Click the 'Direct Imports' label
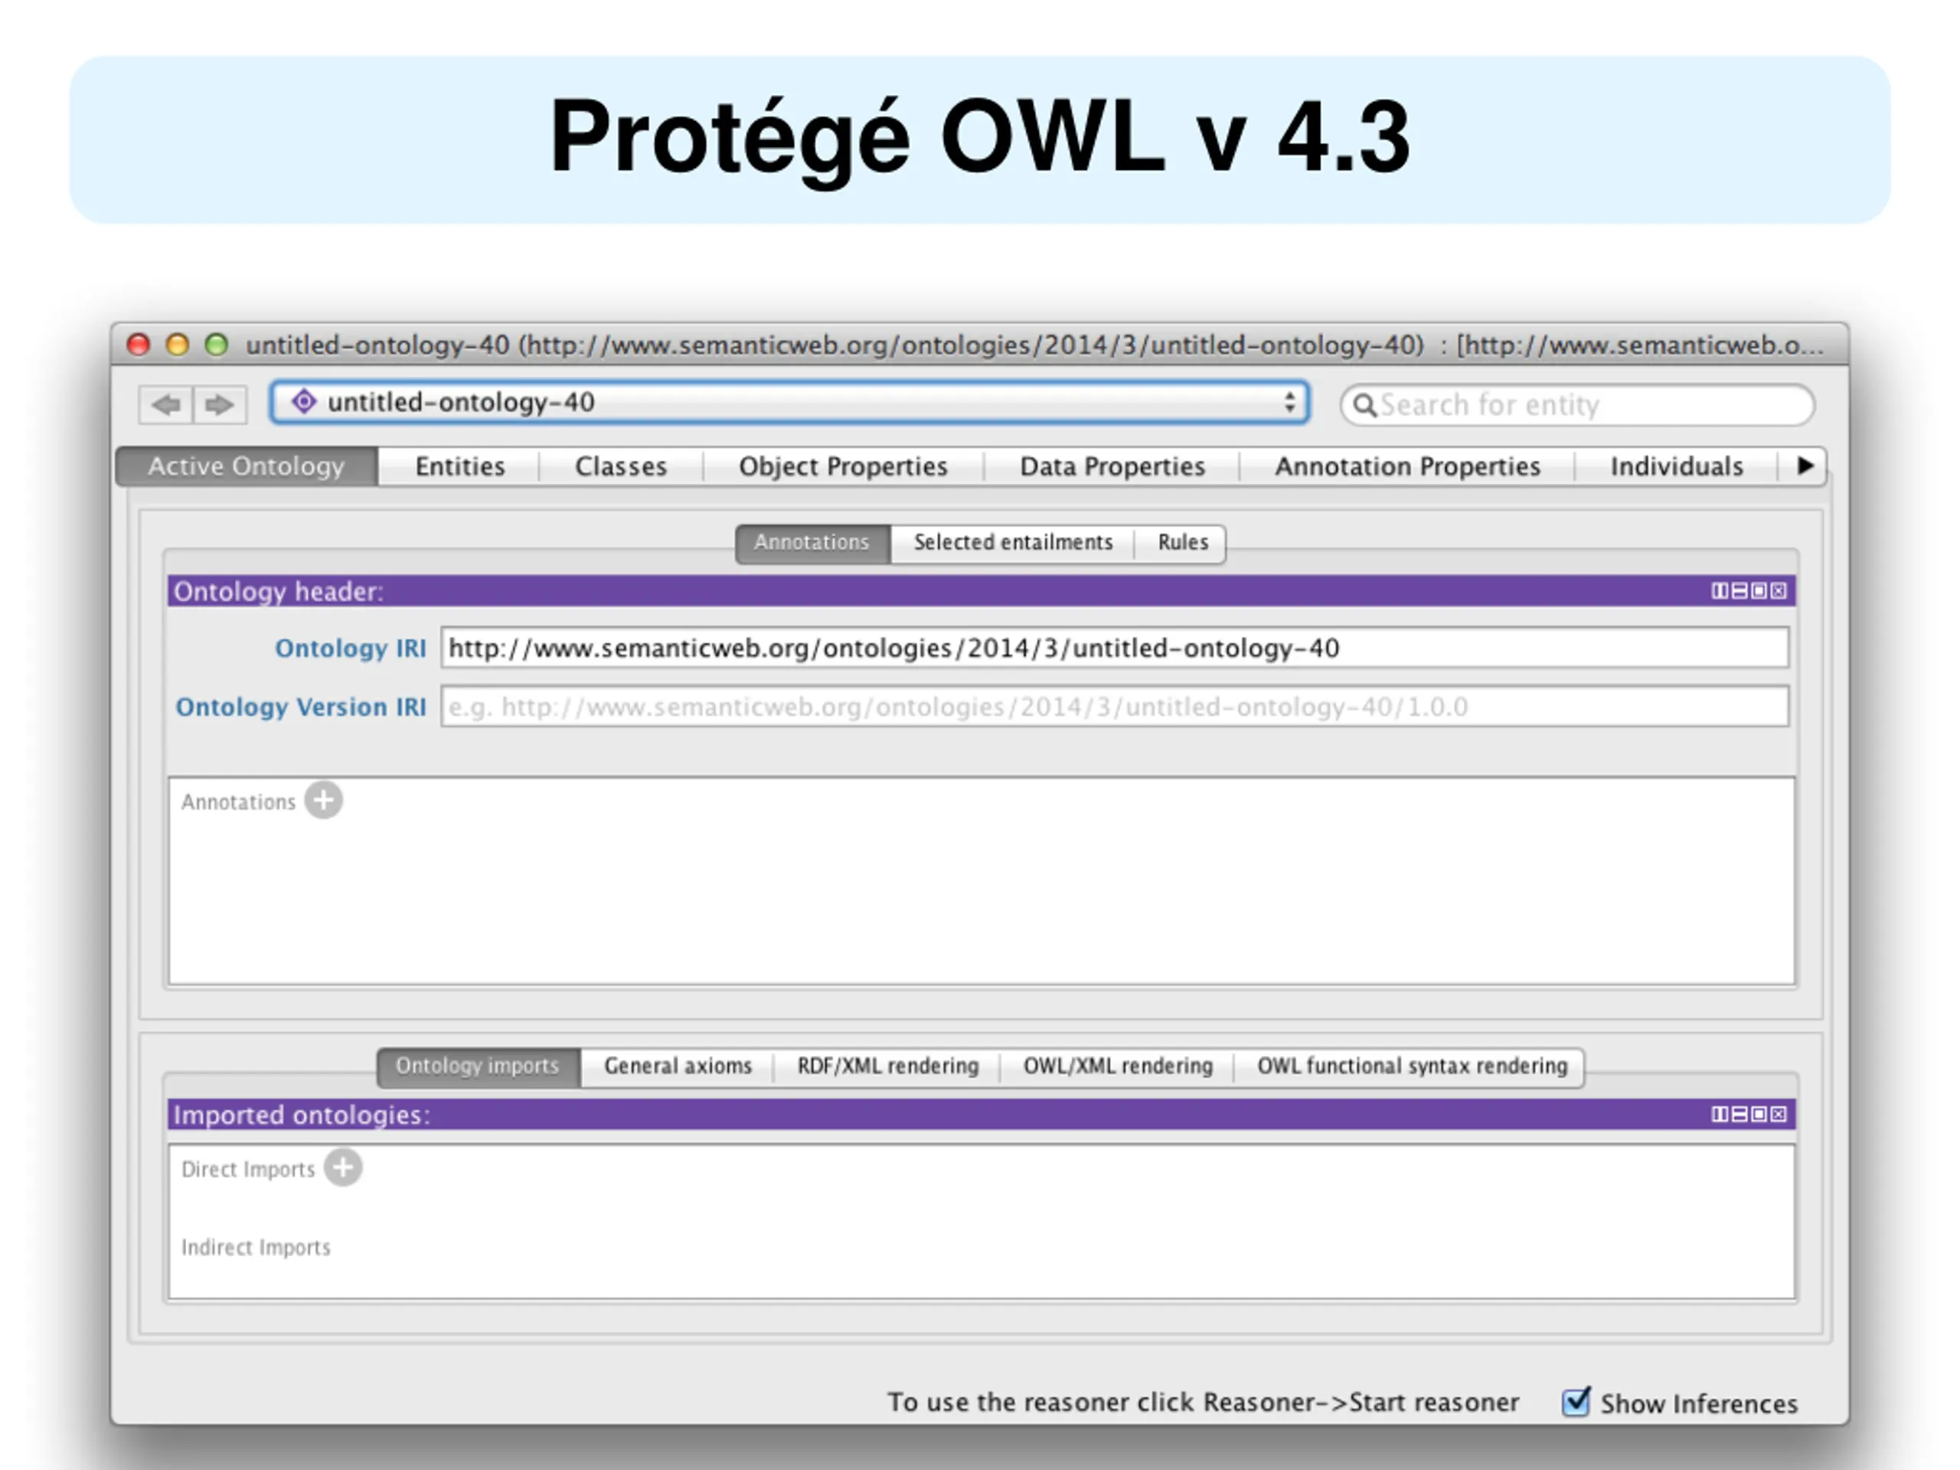The image size is (1960, 1470). 248,1169
